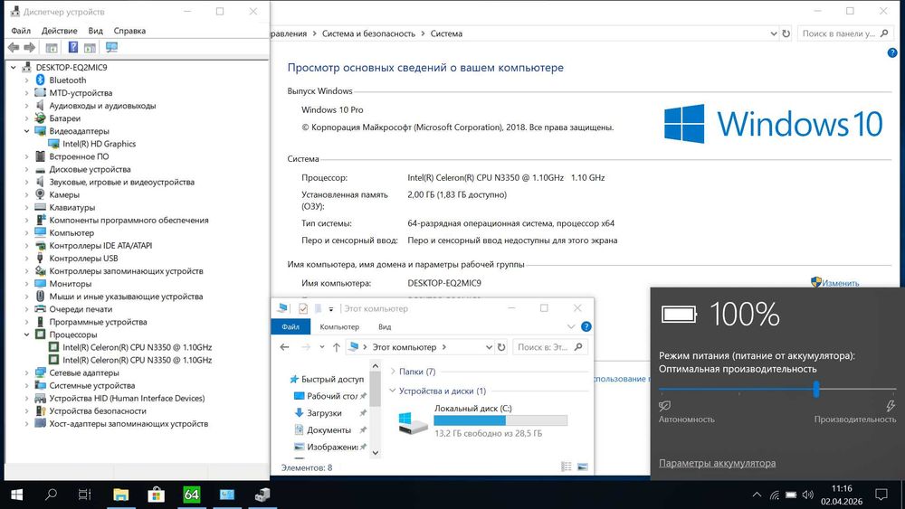Image resolution: width=905 pixels, height=509 pixels.
Task: Refresh the Control Panel address bar
Action: 786,33
